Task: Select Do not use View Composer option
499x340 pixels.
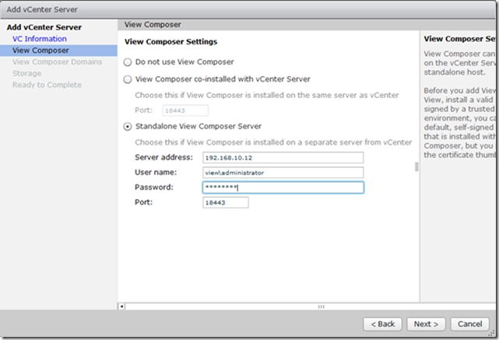Action: click(128, 62)
